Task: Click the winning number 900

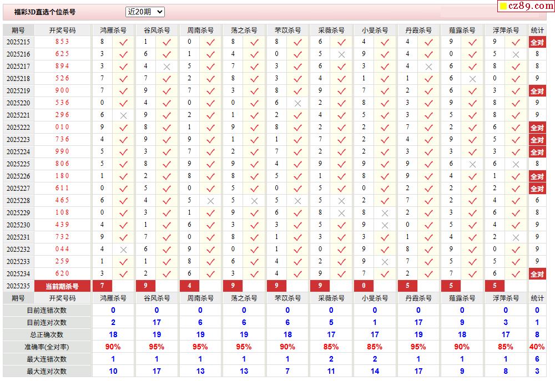Action: click(x=62, y=90)
